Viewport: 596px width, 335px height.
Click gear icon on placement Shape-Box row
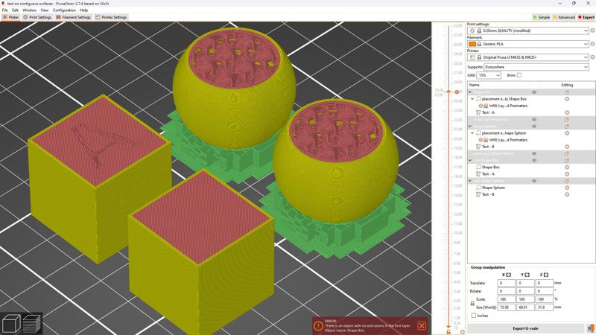point(567,99)
